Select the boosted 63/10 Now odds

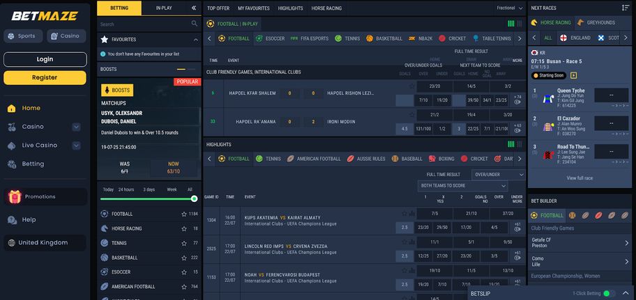point(174,168)
